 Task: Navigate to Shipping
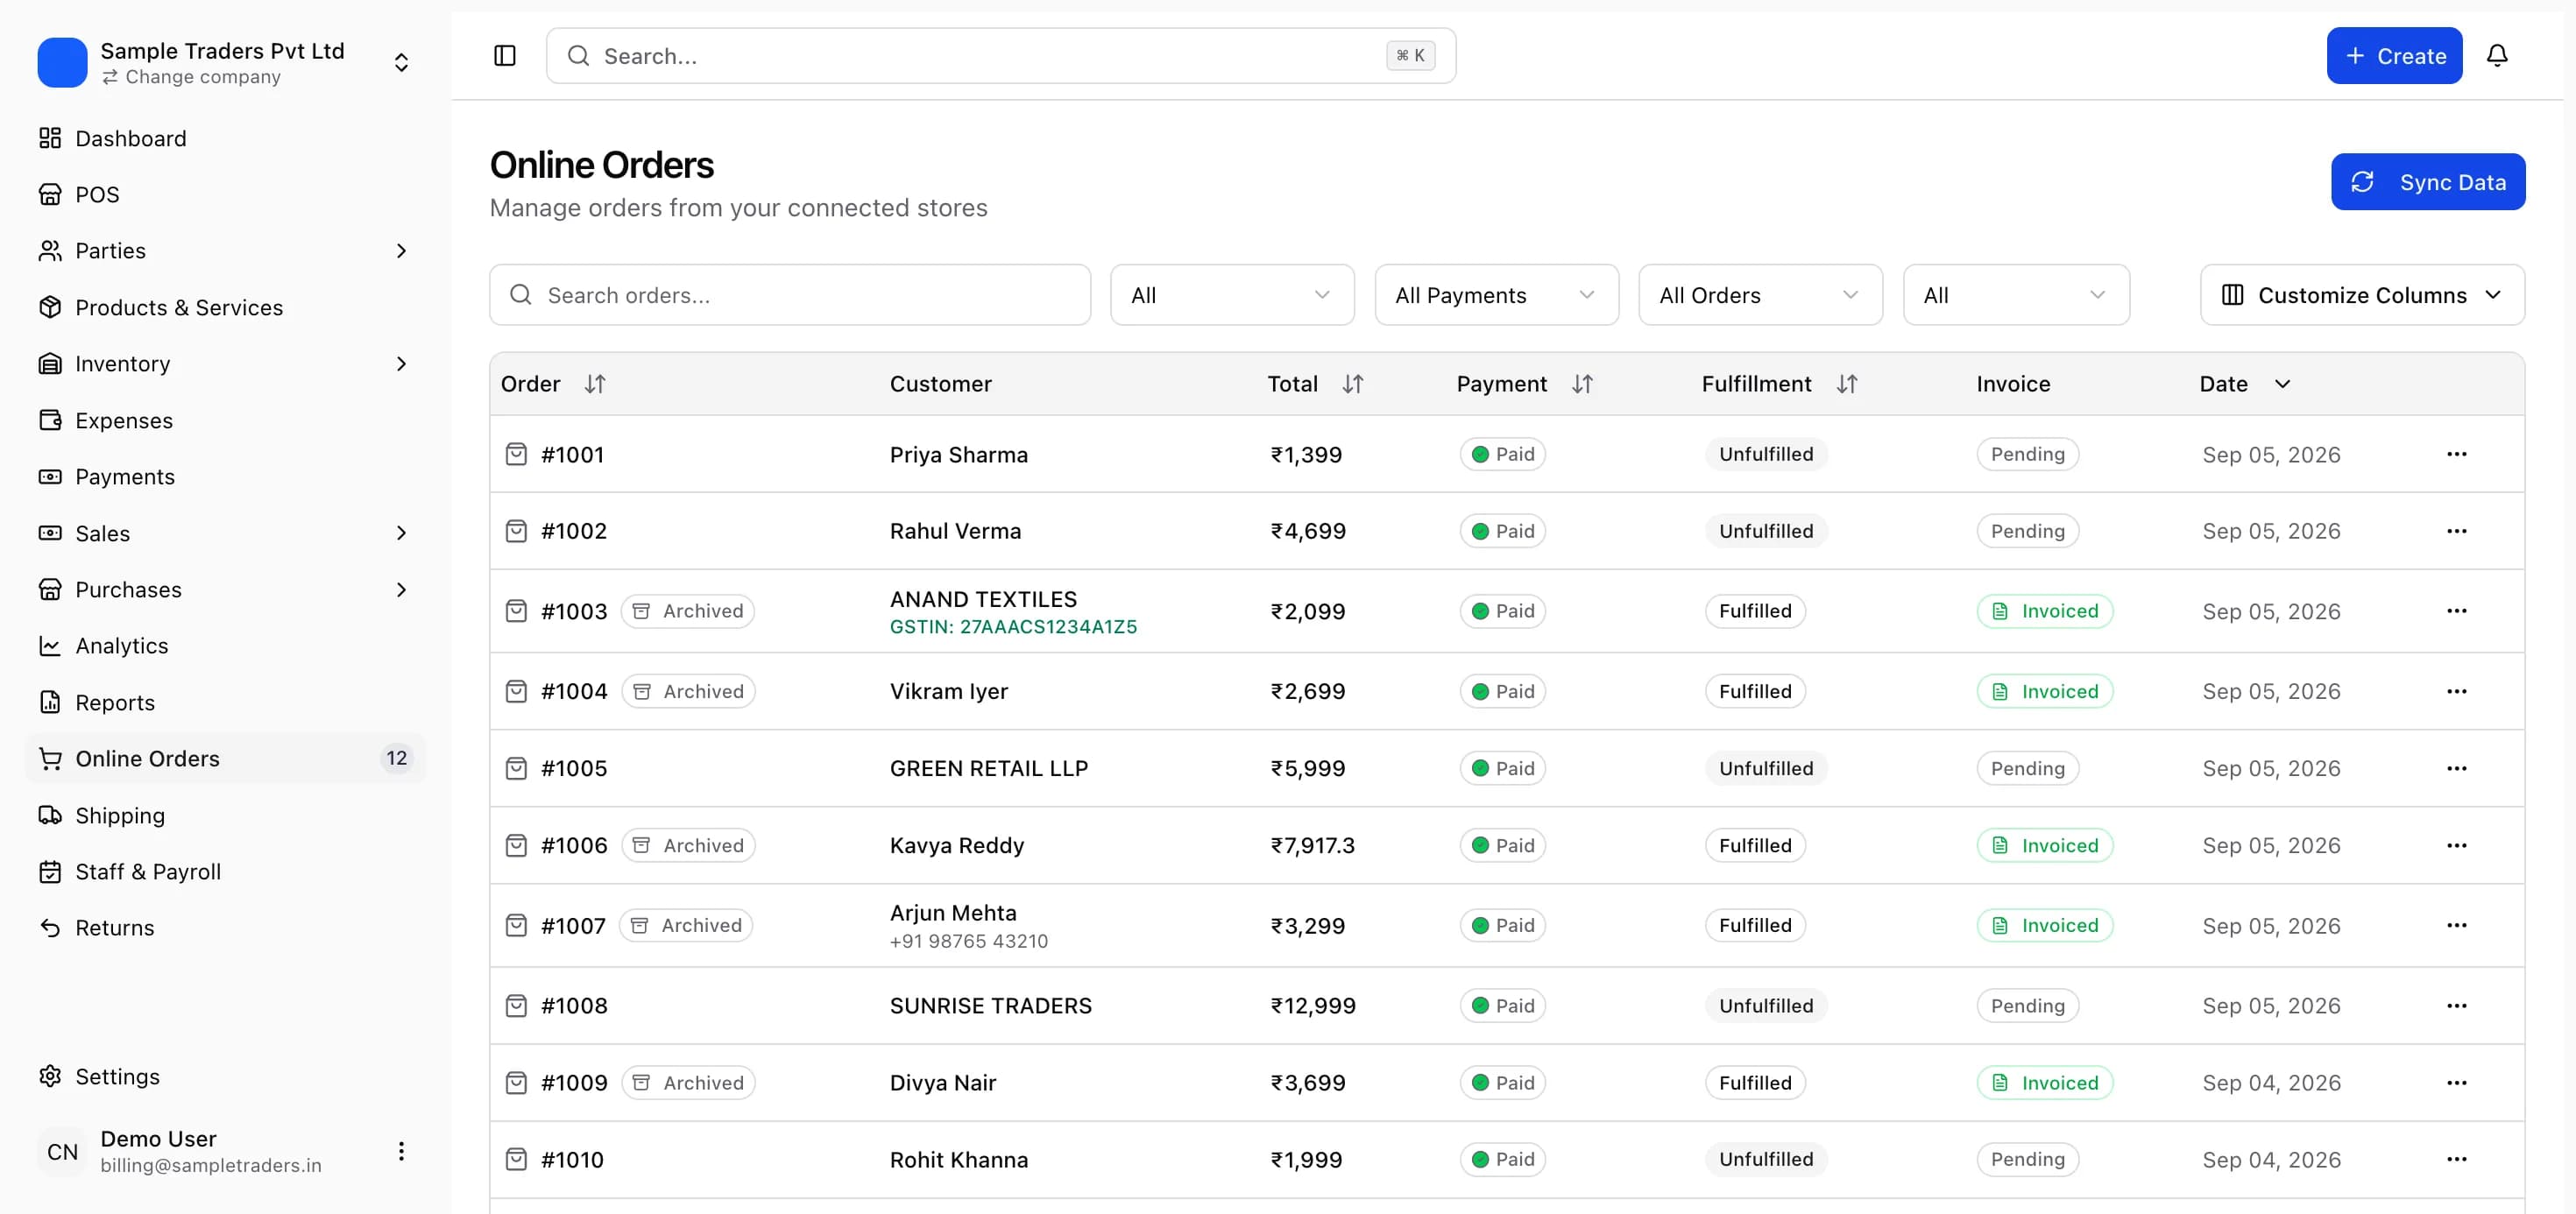click(226, 815)
